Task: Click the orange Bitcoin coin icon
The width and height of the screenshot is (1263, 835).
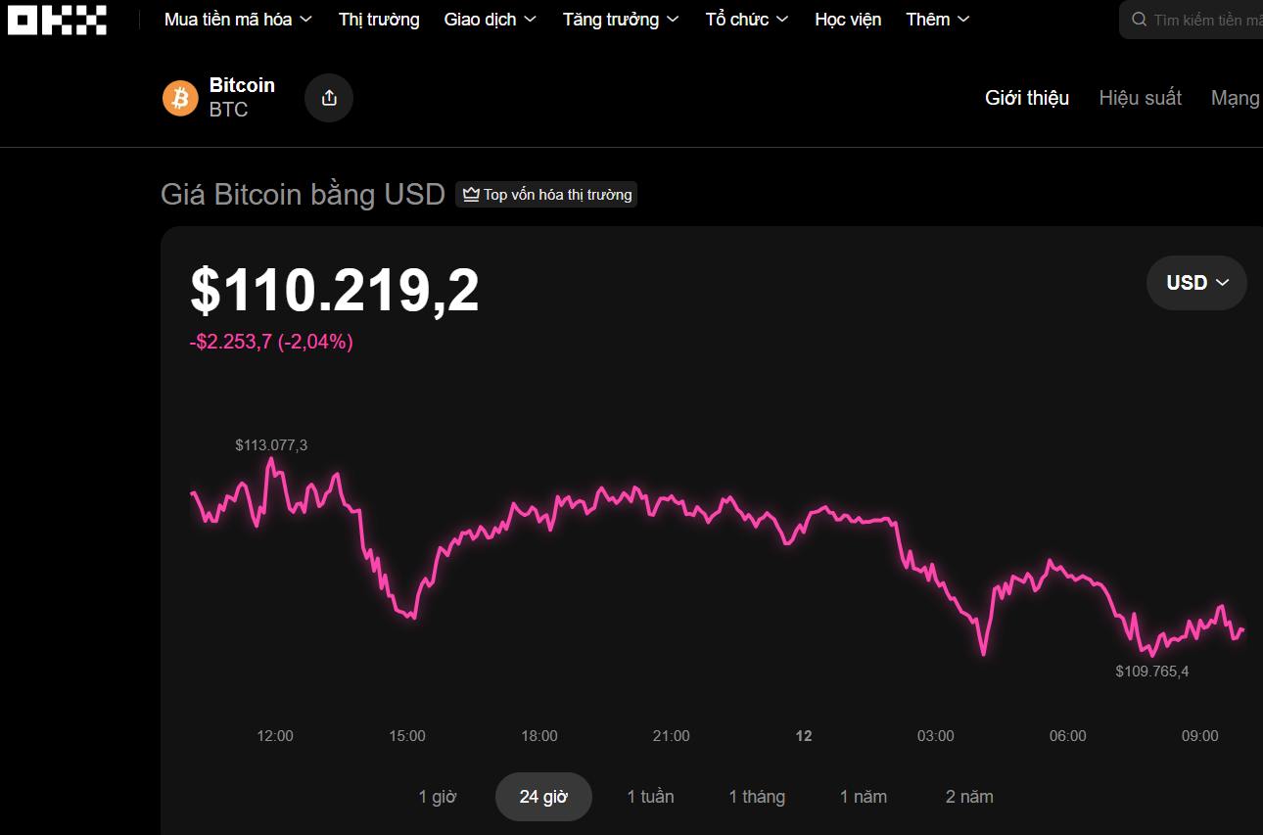Action: [180, 98]
